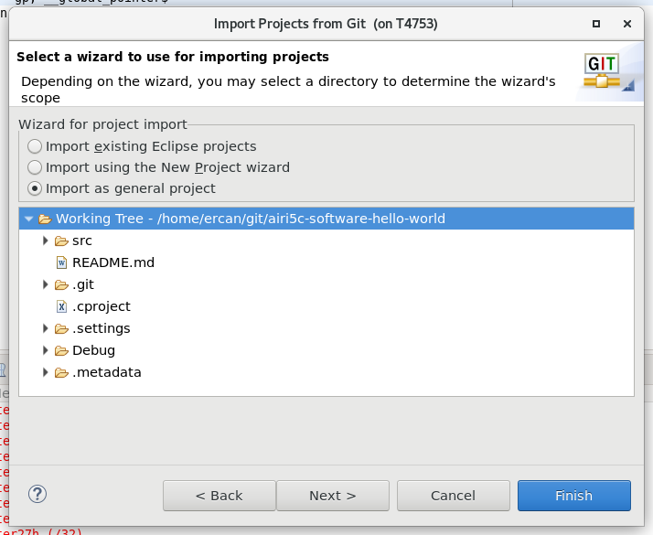
Task: Expand the .settings folder node
Action: (46, 328)
